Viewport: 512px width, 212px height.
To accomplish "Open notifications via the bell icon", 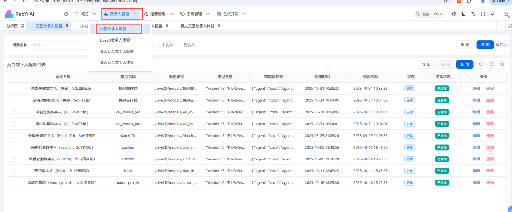I will (x=493, y=14).
